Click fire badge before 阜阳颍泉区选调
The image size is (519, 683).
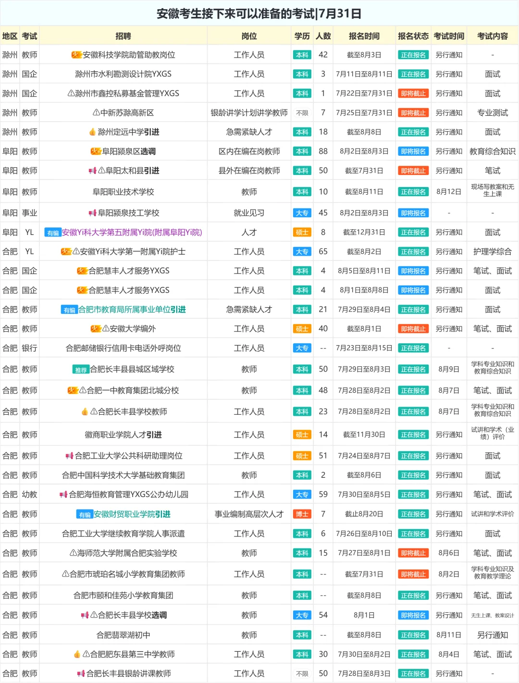[x=96, y=151]
